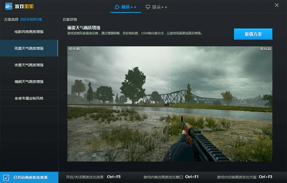Click the 游戏内唤出画质优化窗口 Ctrl+F1 hint

(171, 177)
